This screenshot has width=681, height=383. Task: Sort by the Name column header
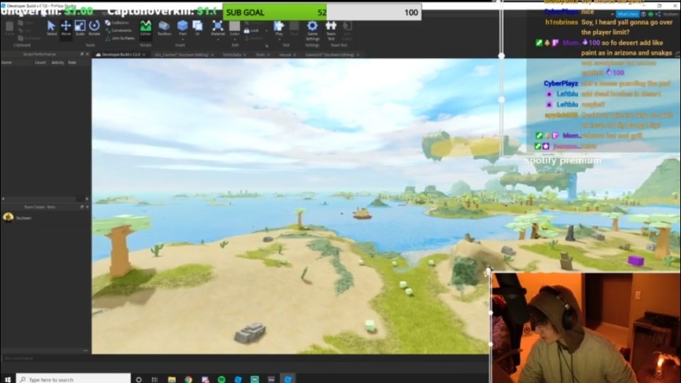pos(6,62)
